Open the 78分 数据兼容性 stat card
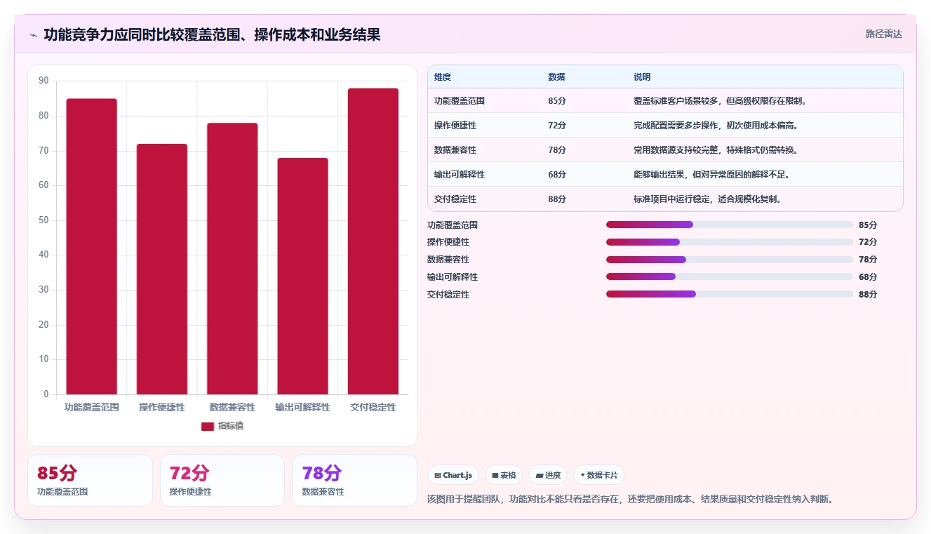 click(x=354, y=480)
